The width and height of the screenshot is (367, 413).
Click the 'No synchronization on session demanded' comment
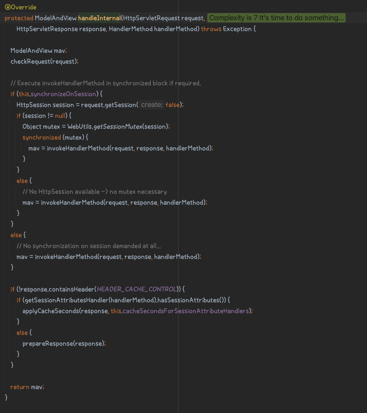89,246
